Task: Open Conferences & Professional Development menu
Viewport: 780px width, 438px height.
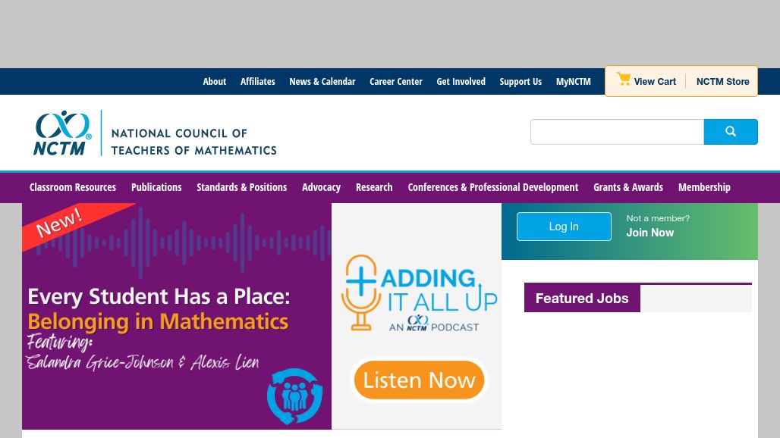Action: point(492,187)
